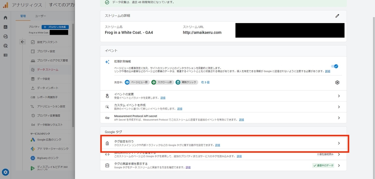Switch to the 管理 tab
The height and width of the screenshot is (179, 375).
click(23, 16)
